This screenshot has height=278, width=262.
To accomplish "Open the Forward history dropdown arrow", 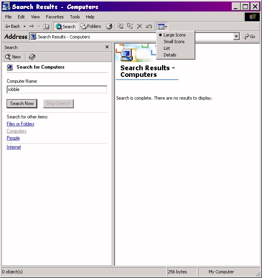I will click(x=39, y=27).
